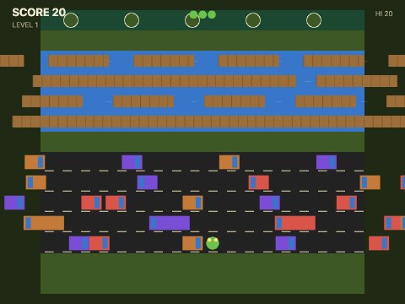Click the full-width log in the lowest river row
The width and height of the screenshot is (405, 304).
point(208,122)
